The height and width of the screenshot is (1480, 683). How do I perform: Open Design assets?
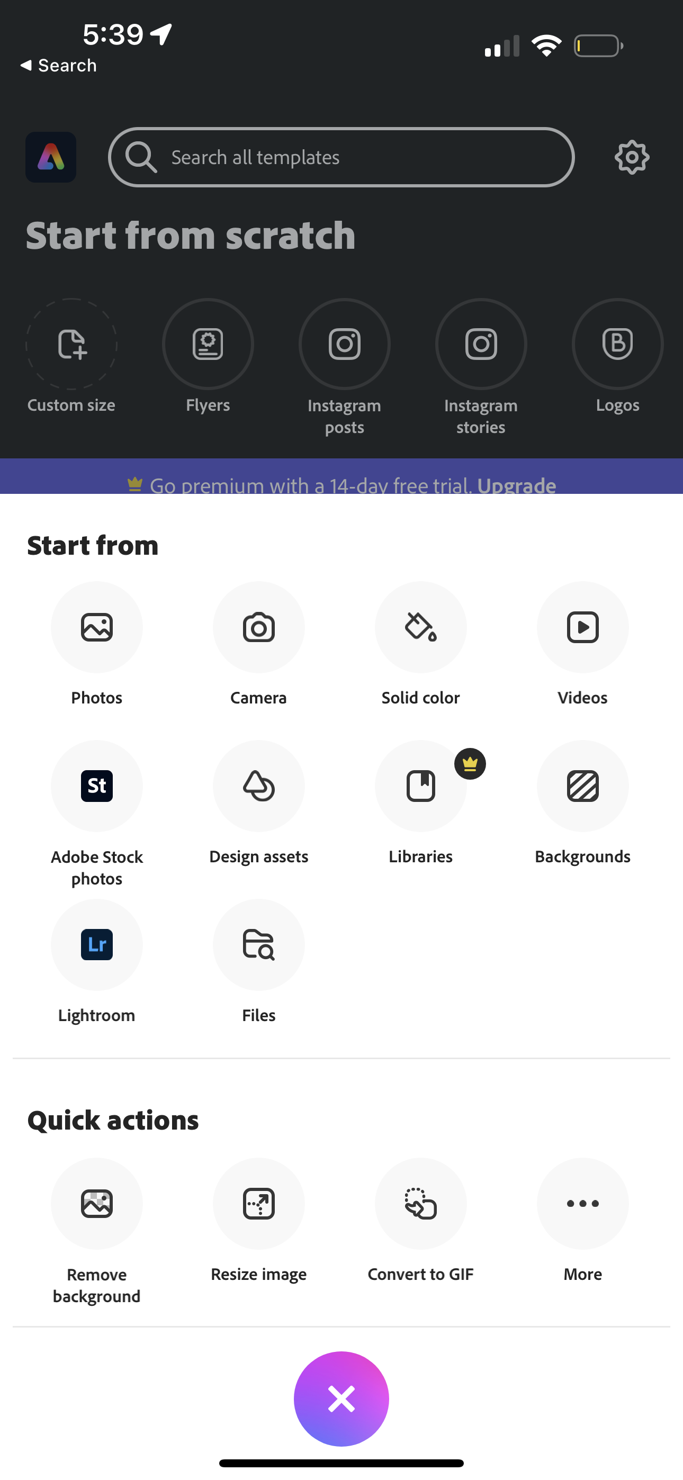coord(259,786)
